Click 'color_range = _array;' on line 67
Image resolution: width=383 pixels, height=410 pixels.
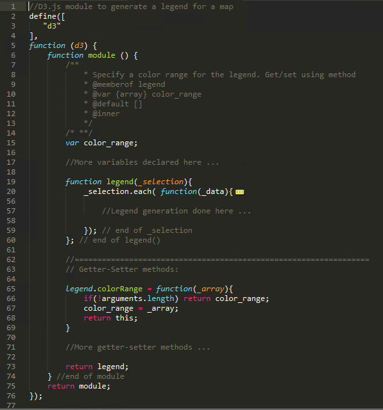click(131, 309)
